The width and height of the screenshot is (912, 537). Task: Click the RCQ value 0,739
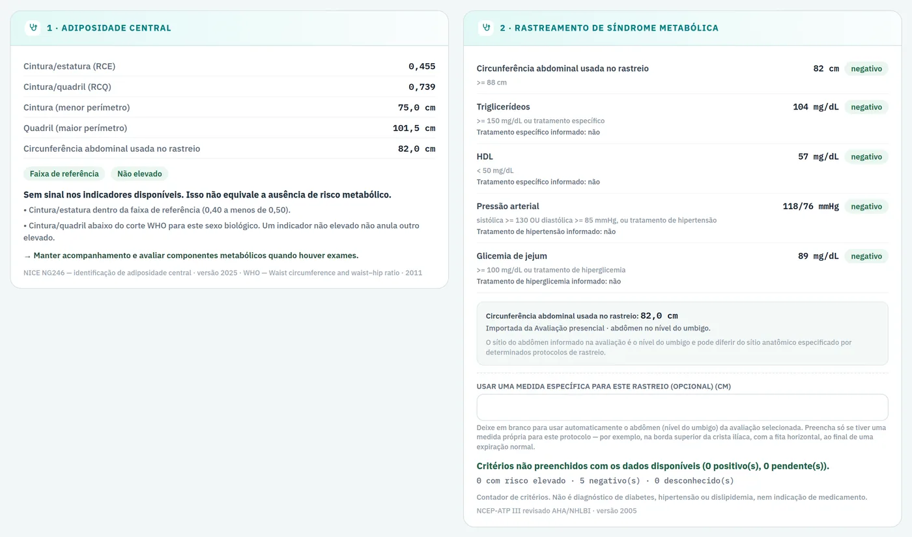point(422,87)
